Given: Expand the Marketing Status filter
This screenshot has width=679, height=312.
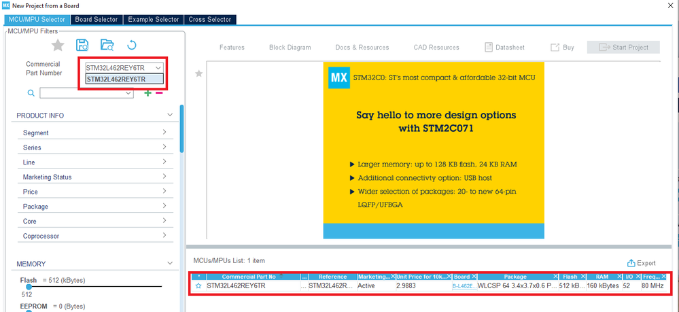Looking at the screenshot, I should 164,176.
